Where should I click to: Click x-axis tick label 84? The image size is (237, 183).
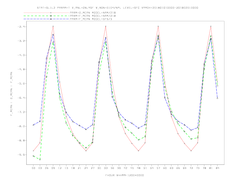click(218, 168)
